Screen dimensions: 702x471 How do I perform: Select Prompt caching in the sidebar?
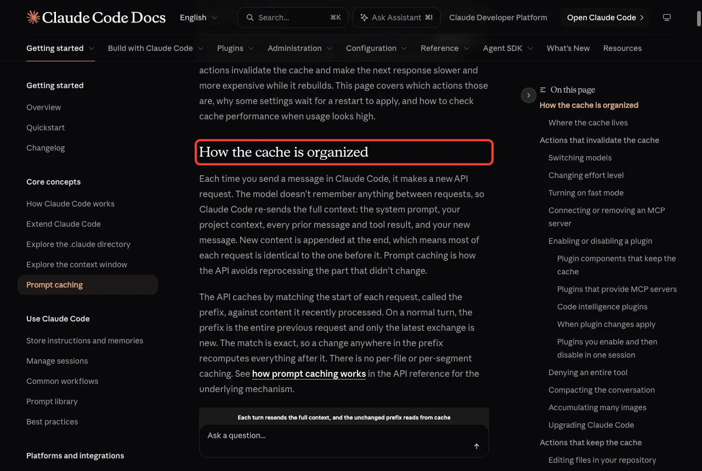(88, 285)
